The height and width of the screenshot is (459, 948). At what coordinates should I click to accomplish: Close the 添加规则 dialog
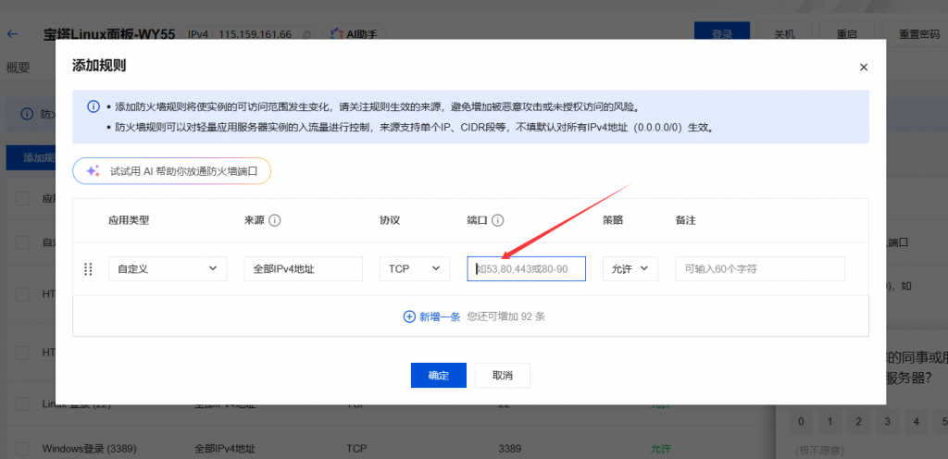tap(864, 67)
